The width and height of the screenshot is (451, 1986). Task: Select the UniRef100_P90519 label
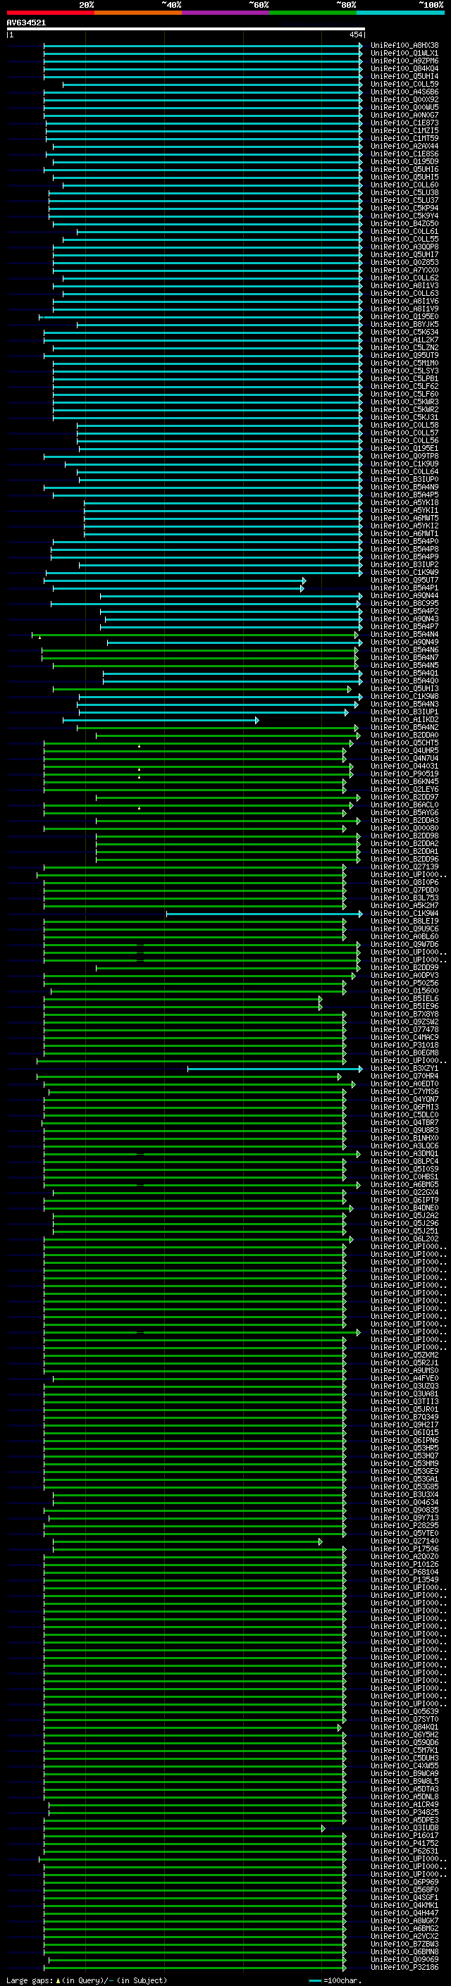[x=404, y=774]
